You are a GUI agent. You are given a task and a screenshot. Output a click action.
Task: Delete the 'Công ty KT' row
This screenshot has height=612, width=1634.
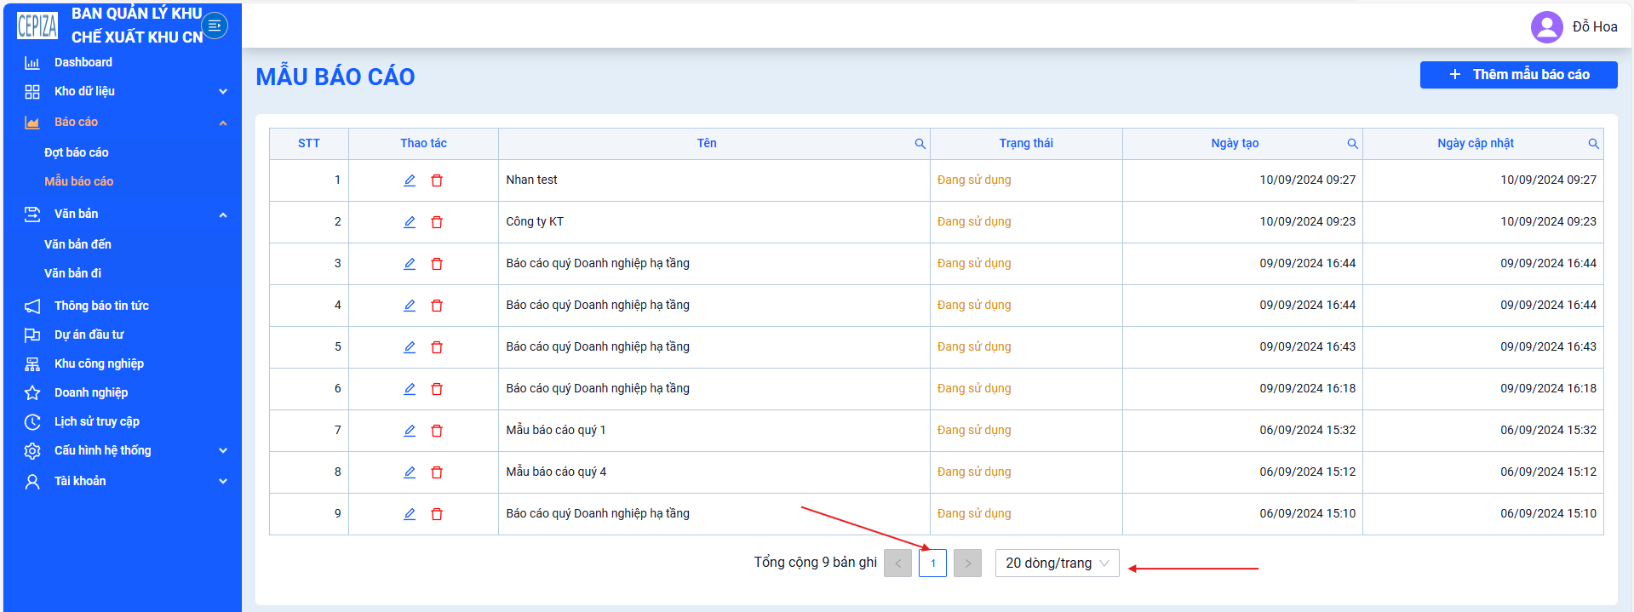point(437,222)
